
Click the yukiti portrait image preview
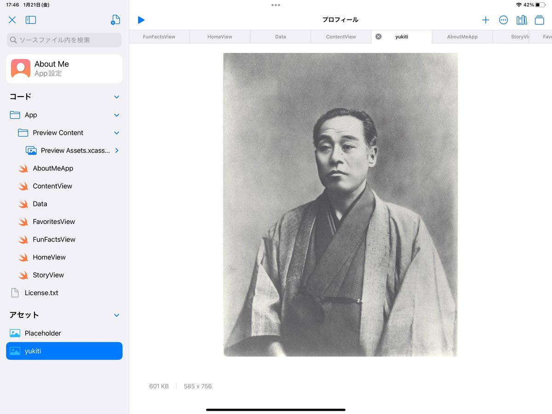click(x=340, y=205)
